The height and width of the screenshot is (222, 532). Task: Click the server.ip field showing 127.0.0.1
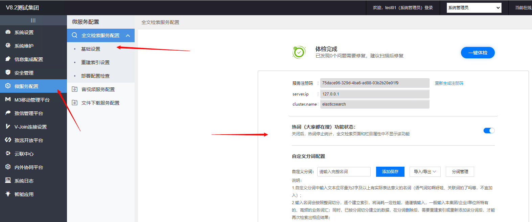(375, 94)
